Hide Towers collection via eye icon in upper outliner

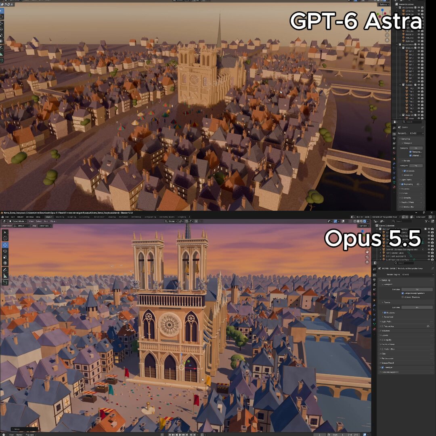click(x=419, y=84)
